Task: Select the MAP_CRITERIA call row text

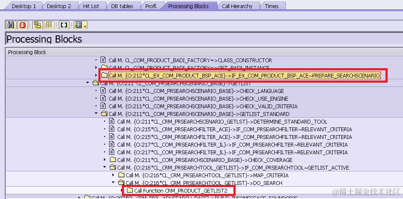Action: click(207, 175)
